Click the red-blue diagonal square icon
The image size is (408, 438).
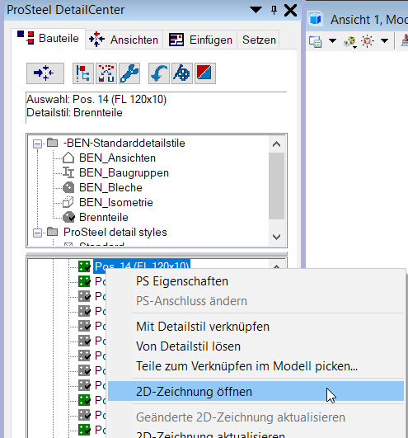pos(205,73)
